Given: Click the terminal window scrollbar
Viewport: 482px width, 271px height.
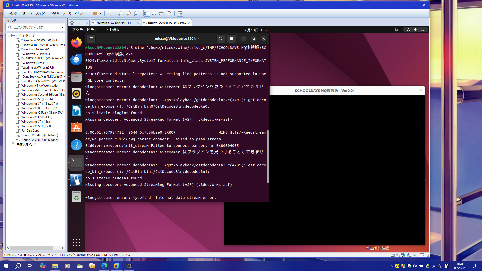Looking at the screenshot, I should (x=268, y=157).
